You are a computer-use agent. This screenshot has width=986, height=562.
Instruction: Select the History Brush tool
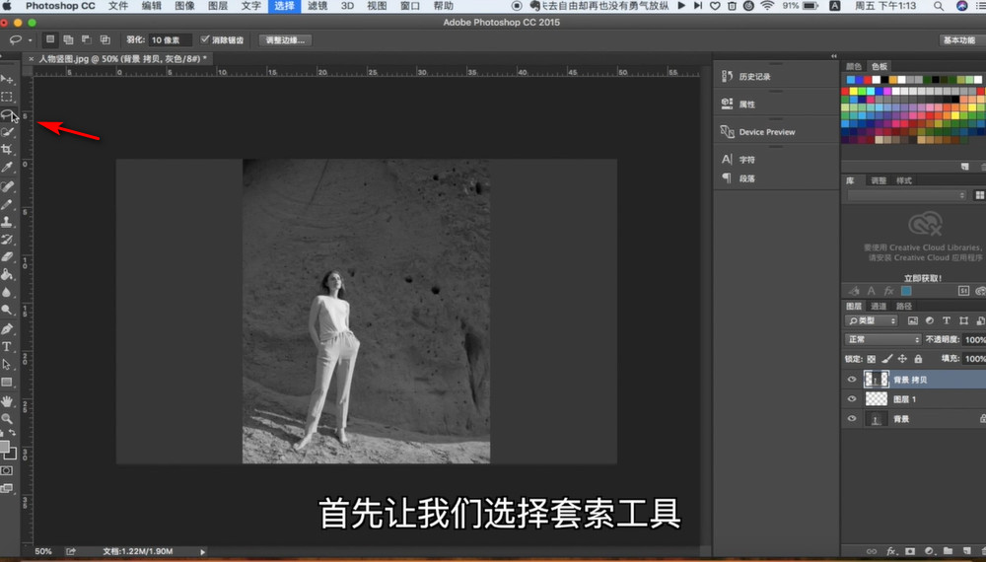click(x=7, y=240)
